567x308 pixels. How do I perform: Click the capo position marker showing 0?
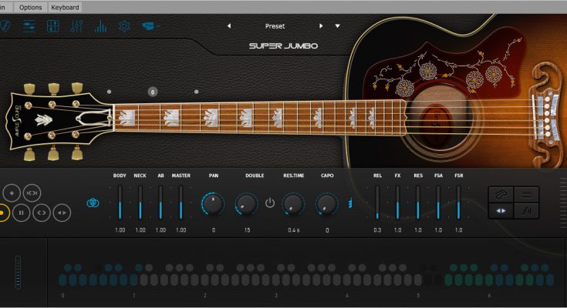click(x=153, y=92)
